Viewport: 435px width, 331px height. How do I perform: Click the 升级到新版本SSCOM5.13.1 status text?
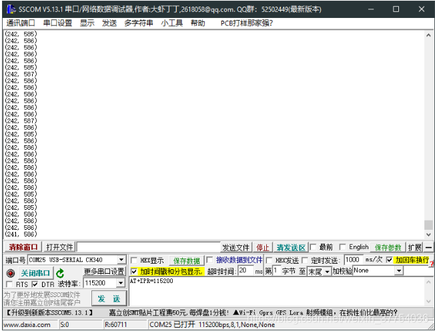(x=49, y=313)
